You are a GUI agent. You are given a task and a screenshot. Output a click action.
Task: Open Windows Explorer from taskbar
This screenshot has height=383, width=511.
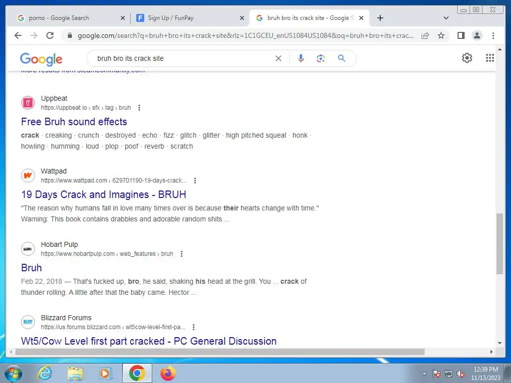[75, 373]
